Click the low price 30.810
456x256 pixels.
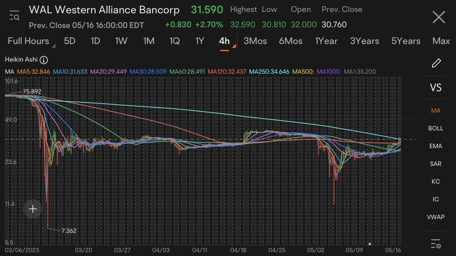tap(273, 25)
